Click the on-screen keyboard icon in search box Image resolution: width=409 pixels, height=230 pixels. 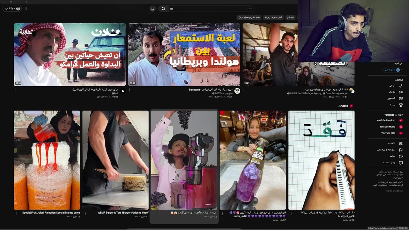pos(172,9)
